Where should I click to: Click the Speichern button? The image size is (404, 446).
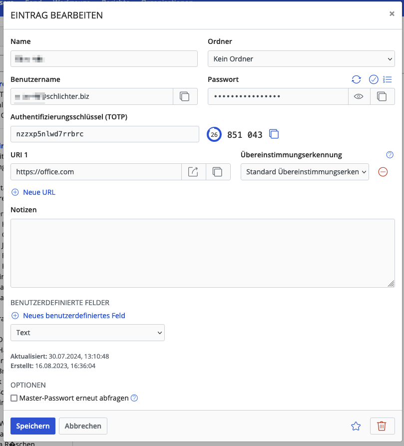(x=33, y=426)
